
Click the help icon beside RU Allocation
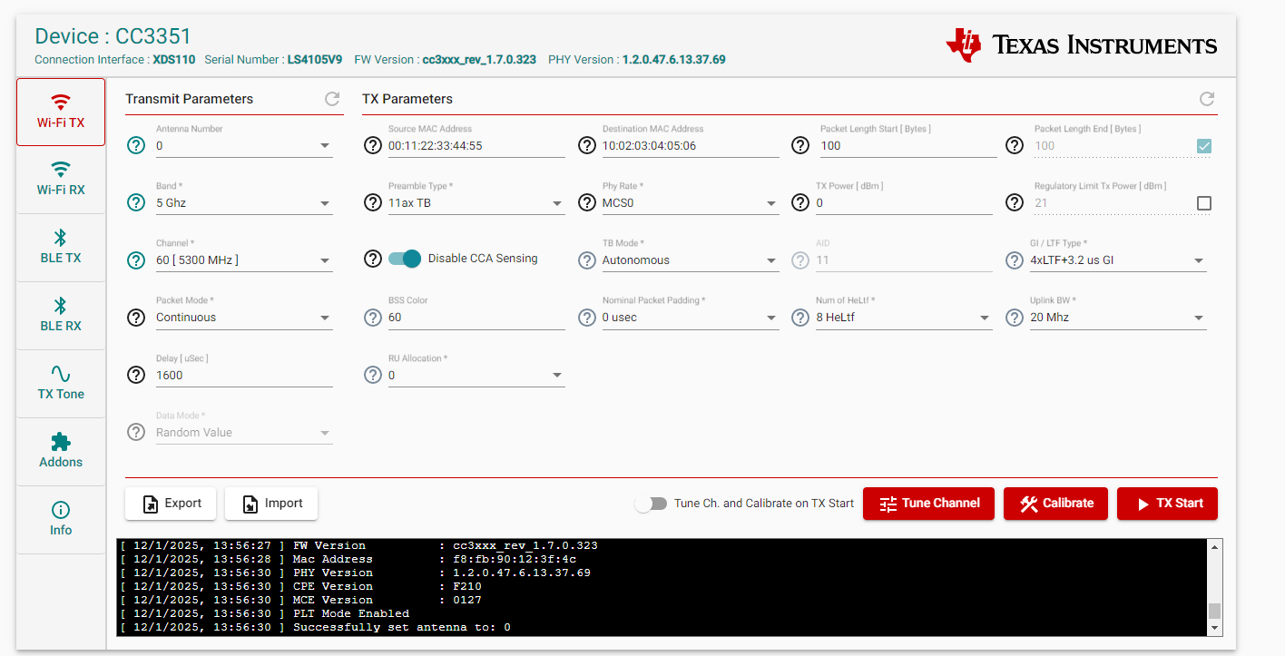(372, 375)
